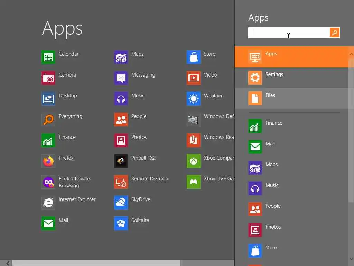
Task: Click the horizontal scrollbar thumb
Action: pyautogui.click(x=96, y=263)
